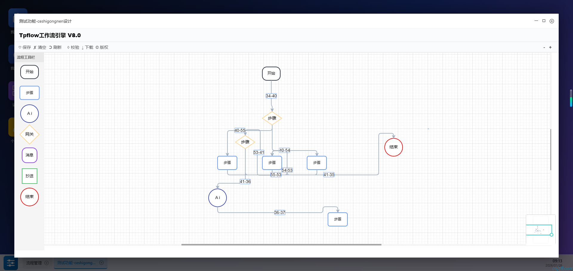Select the 抄送 copy-send node tool

[x=30, y=176]
